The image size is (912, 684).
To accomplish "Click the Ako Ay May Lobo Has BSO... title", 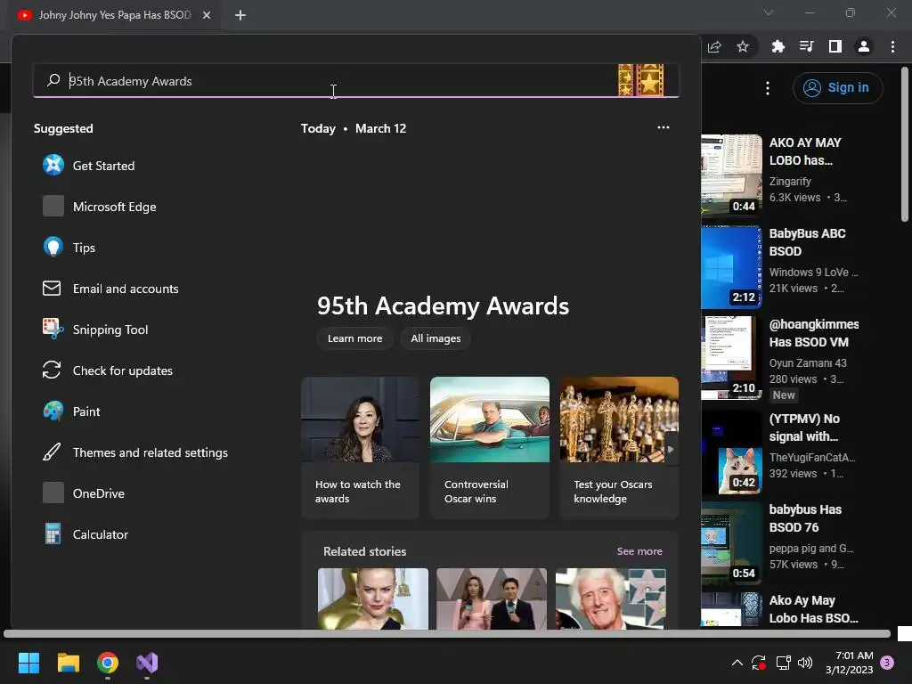I will click(x=813, y=609).
